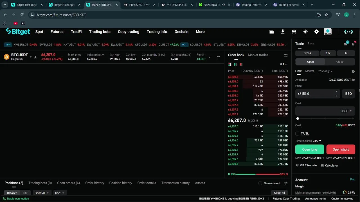Viewport: 360px width, 202px height.
Task: Open the wallet assets icon
Action: (271, 32)
